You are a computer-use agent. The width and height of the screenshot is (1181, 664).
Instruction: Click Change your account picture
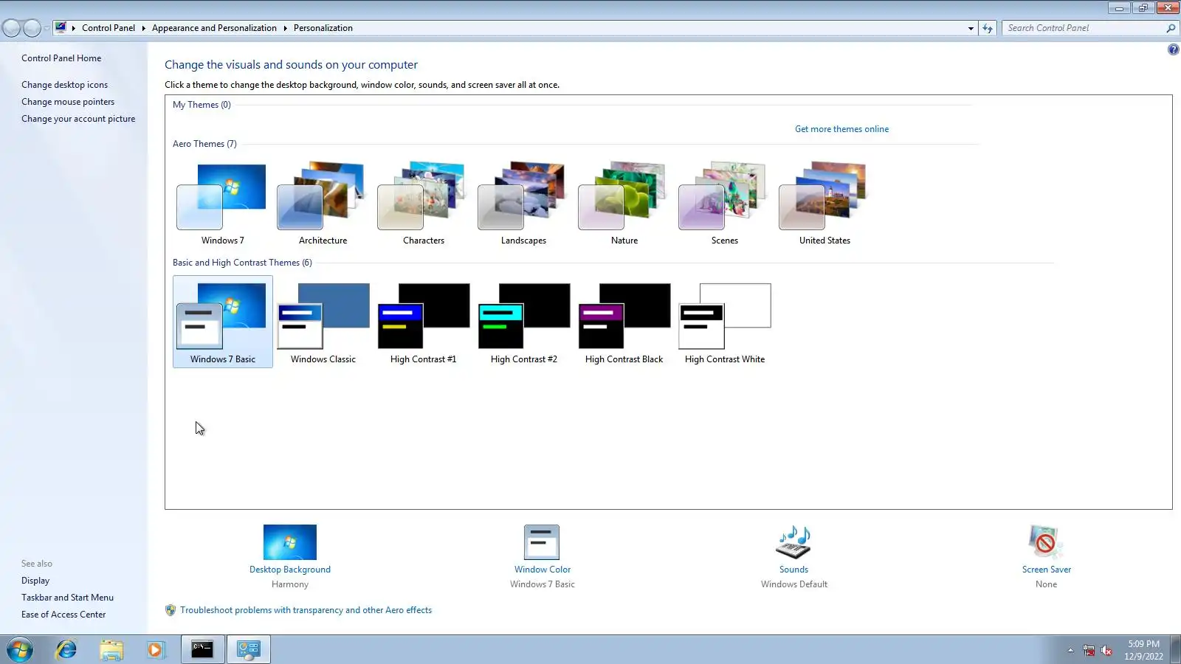pyautogui.click(x=78, y=119)
